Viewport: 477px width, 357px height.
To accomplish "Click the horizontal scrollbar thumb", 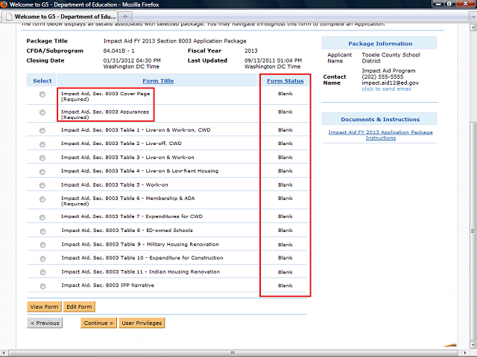I will (x=233, y=353).
